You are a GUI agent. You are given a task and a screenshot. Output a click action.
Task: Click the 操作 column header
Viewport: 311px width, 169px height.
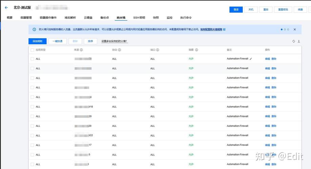point(267,50)
